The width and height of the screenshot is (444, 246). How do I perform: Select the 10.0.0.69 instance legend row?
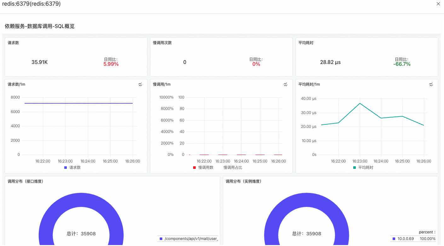click(414, 239)
